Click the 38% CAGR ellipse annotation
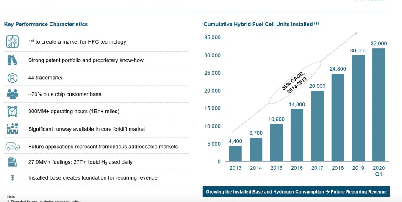 point(294,82)
